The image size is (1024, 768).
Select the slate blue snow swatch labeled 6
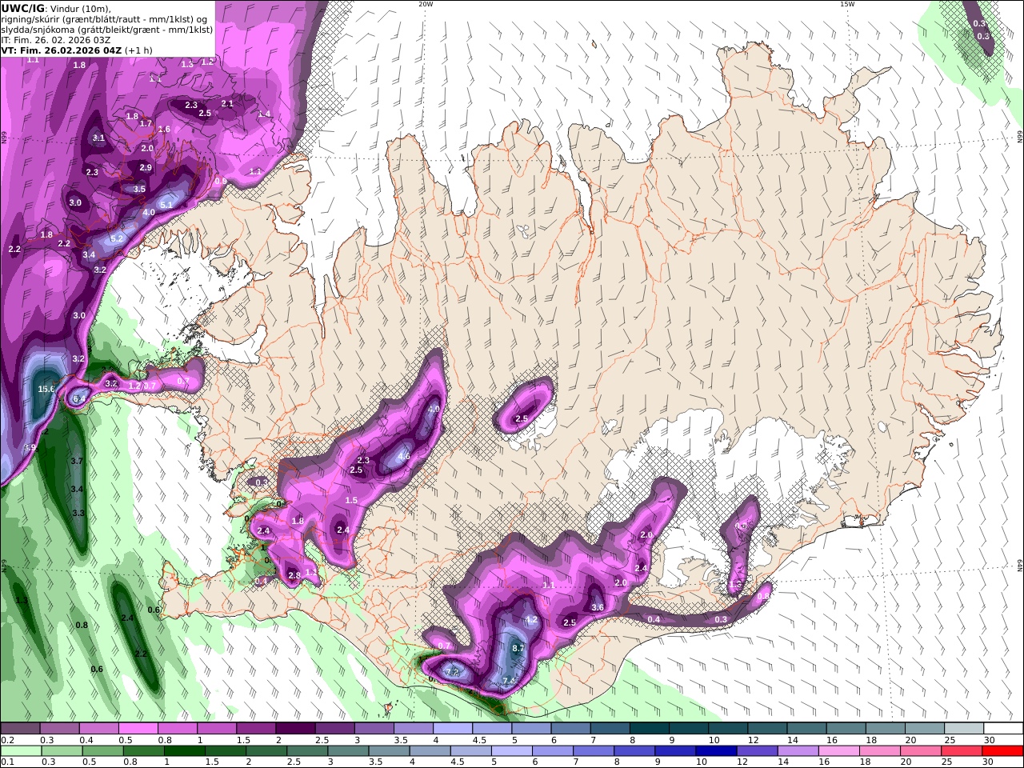pos(569,728)
